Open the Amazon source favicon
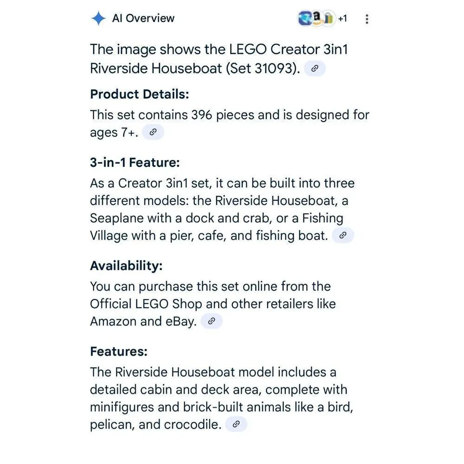This screenshot has height=464, width=464. (x=317, y=18)
